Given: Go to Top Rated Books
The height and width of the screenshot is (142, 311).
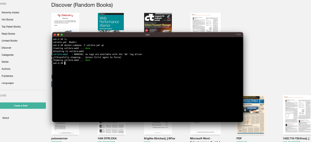Looking at the screenshot, I should (11, 27).
